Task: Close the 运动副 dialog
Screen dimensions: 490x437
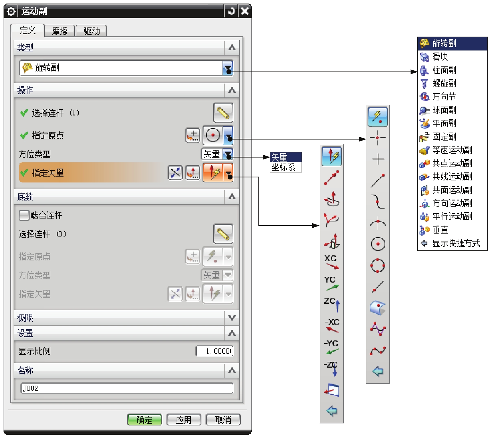Action: pos(245,11)
